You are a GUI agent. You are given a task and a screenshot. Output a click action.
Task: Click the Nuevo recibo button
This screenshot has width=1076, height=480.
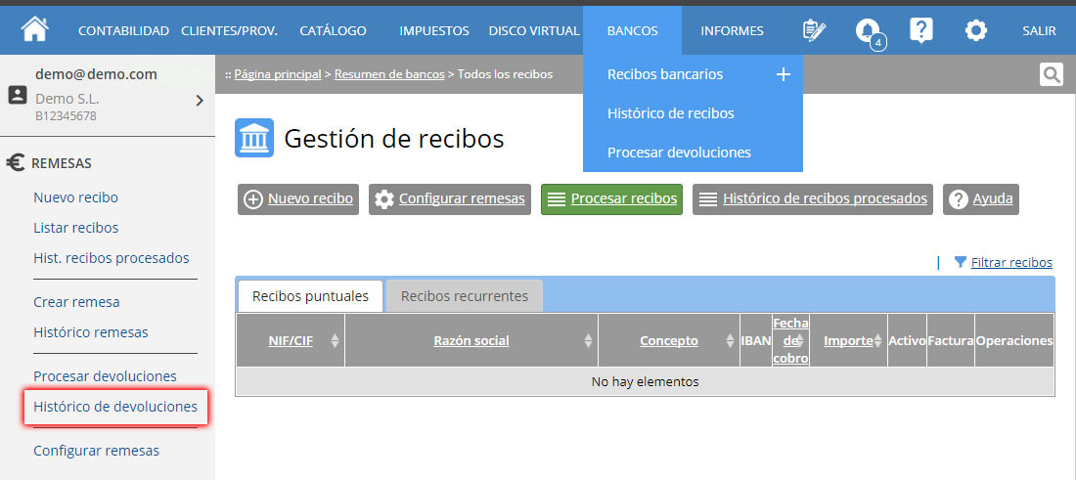[298, 198]
